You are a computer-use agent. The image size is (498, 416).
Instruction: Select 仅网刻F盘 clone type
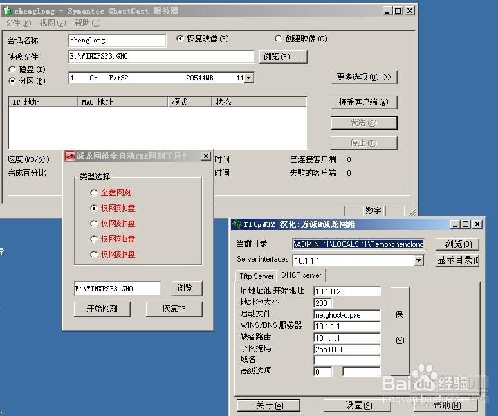[113, 255]
